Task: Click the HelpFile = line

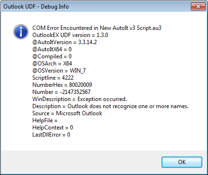Action: point(45,120)
